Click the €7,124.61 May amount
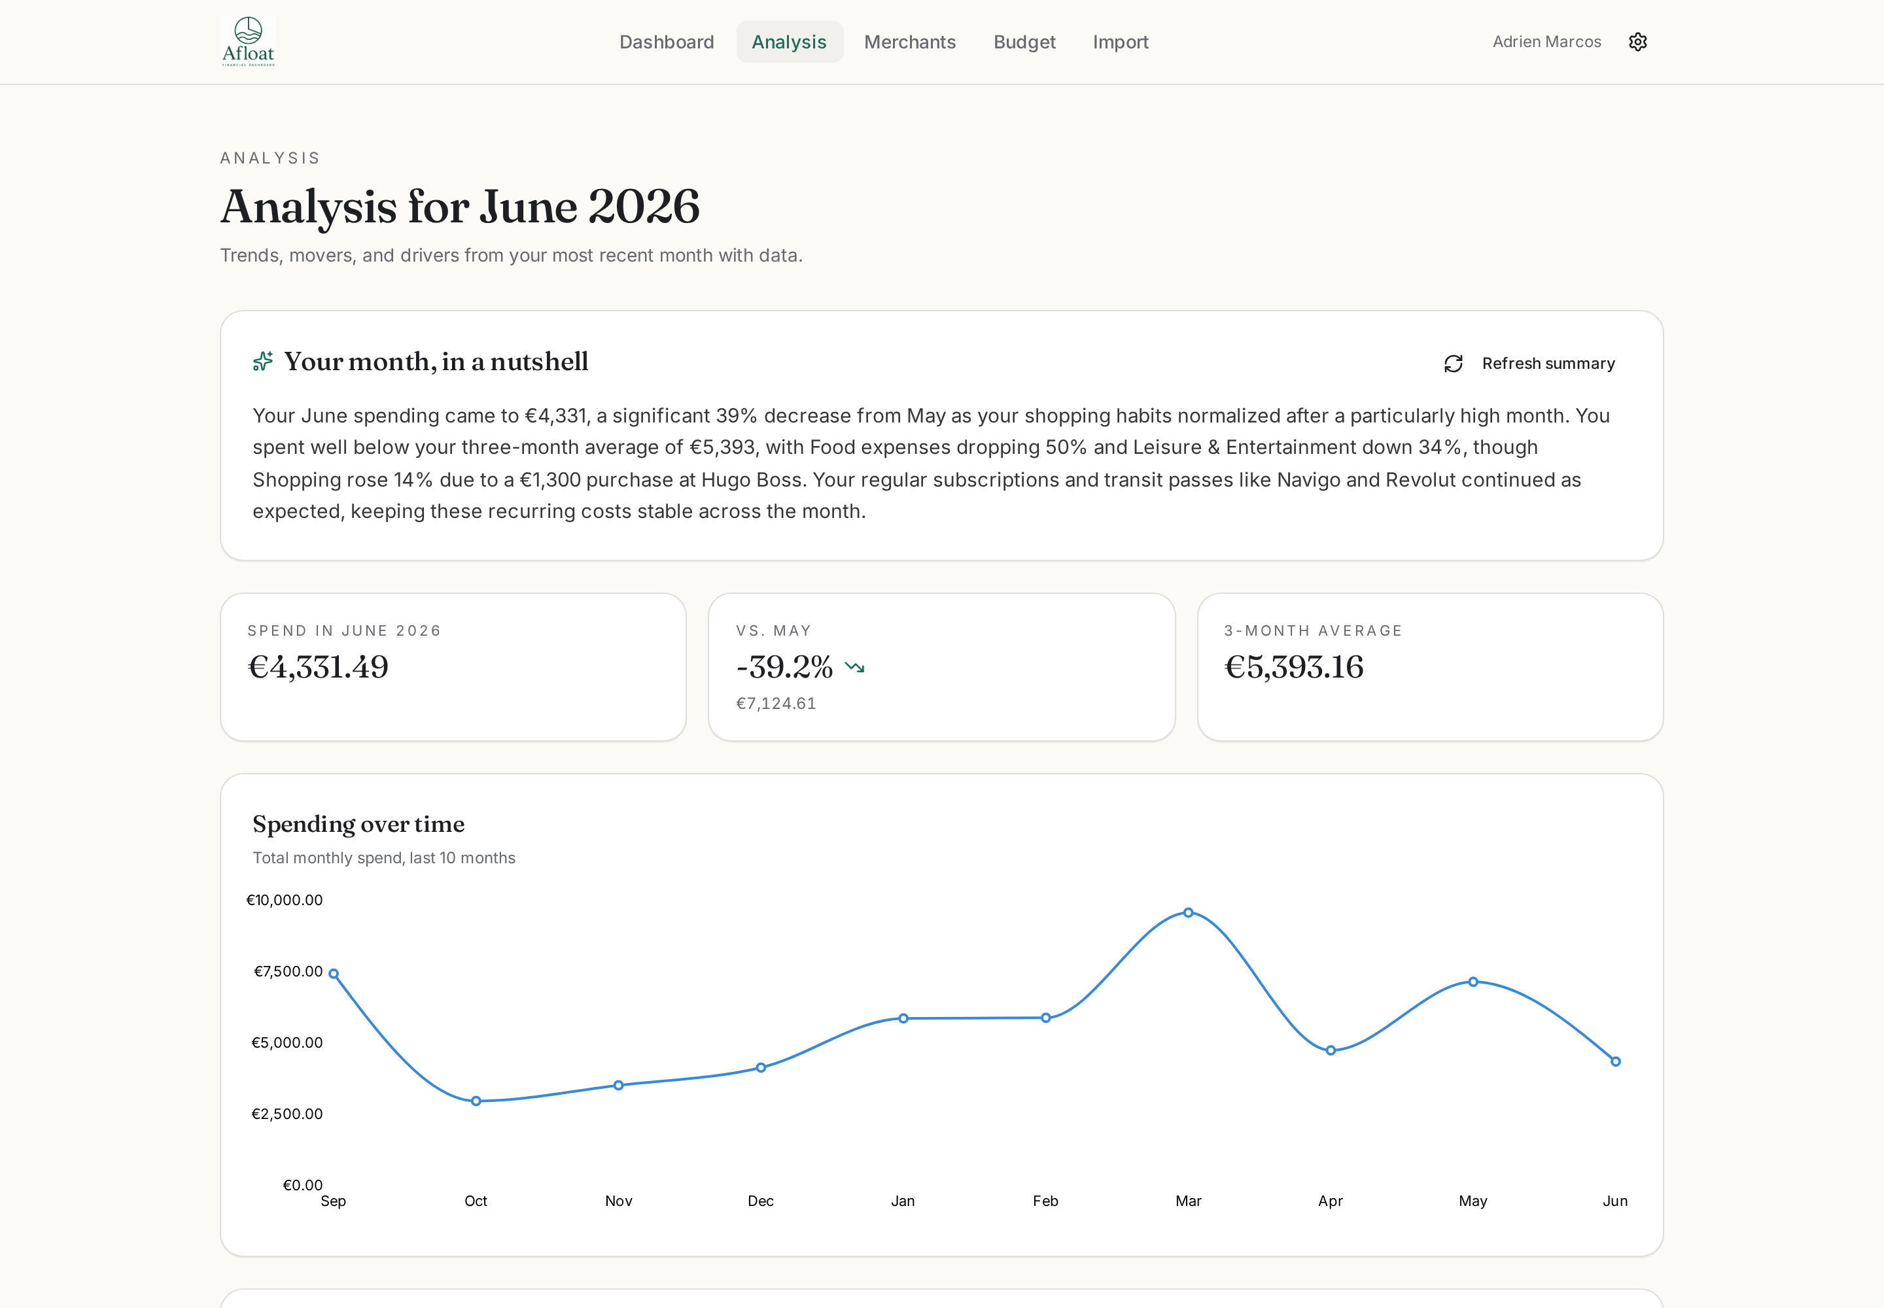Screen dimensions: 1884x1308 pos(776,703)
